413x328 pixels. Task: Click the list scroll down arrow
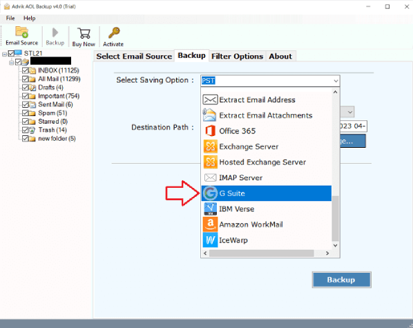click(335, 246)
